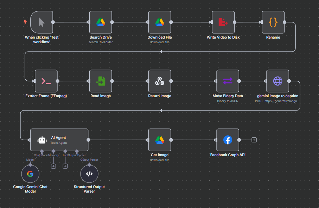The height and width of the screenshot is (208, 319).
Task: Select the Return Image webhook node
Action: [x=160, y=81]
